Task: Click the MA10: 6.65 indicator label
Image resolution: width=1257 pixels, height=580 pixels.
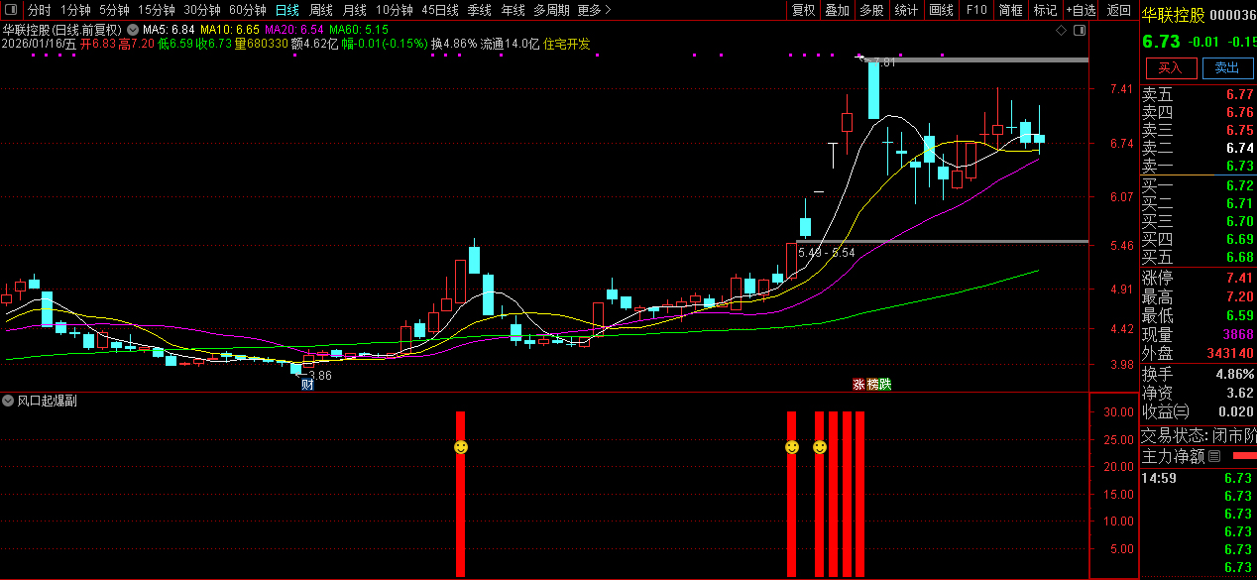Action: click(230, 30)
